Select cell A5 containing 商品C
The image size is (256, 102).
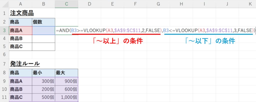click(21, 47)
